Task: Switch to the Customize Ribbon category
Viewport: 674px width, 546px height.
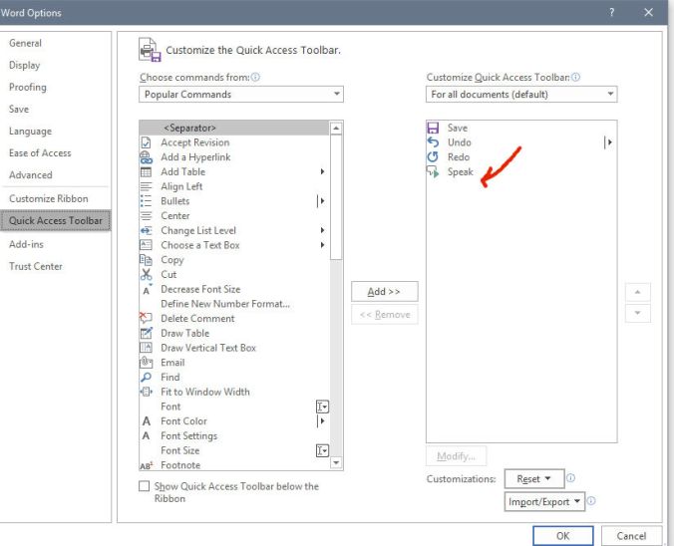Action: (x=48, y=198)
